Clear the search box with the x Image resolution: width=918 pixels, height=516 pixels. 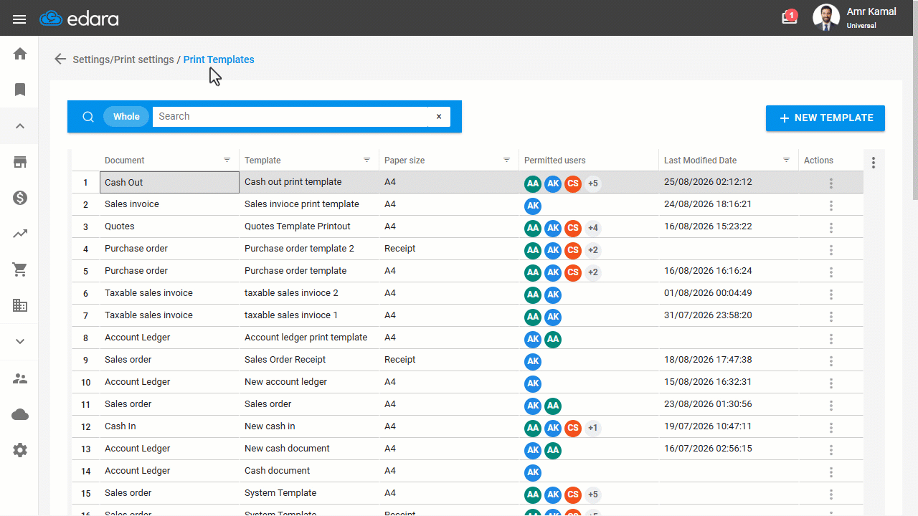(x=439, y=116)
